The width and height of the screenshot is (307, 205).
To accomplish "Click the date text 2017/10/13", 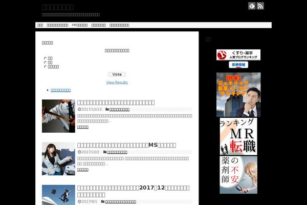I will coord(92,109).
